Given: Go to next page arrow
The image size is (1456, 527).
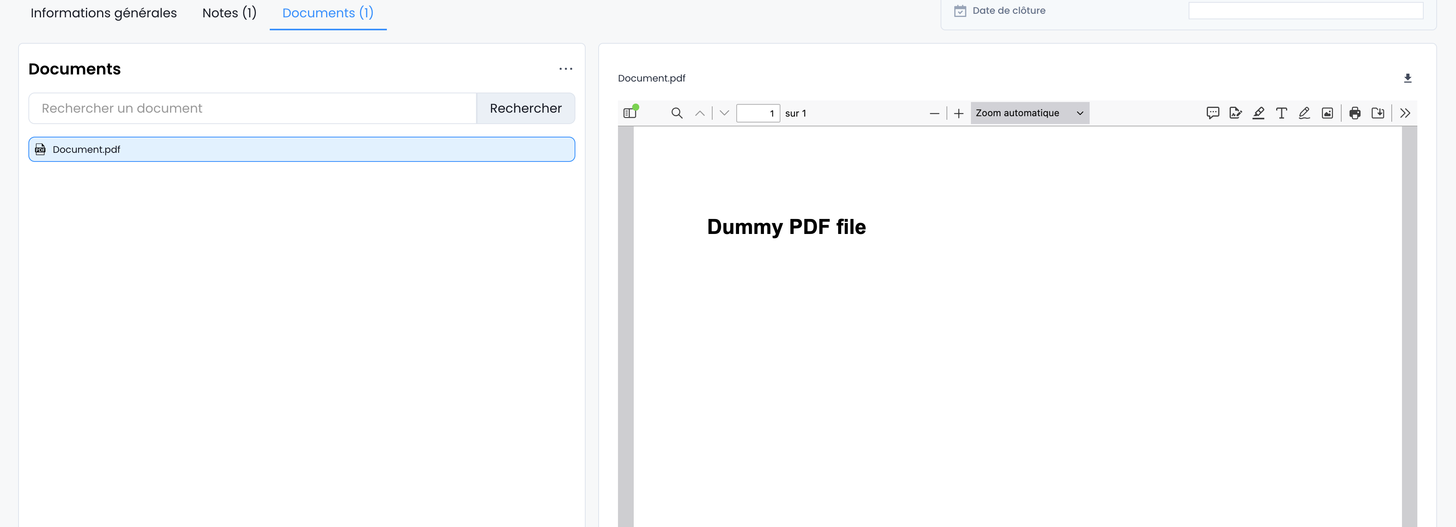Looking at the screenshot, I should coord(724,113).
